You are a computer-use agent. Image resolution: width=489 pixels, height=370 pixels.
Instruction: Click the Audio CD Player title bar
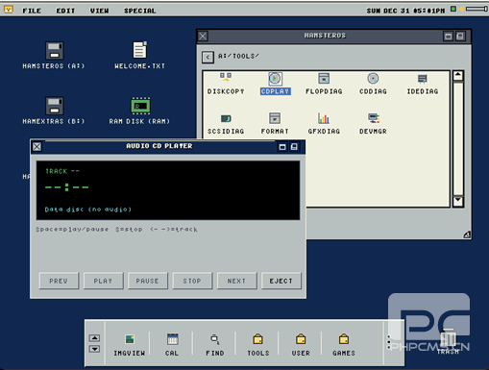[x=159, y=146]
